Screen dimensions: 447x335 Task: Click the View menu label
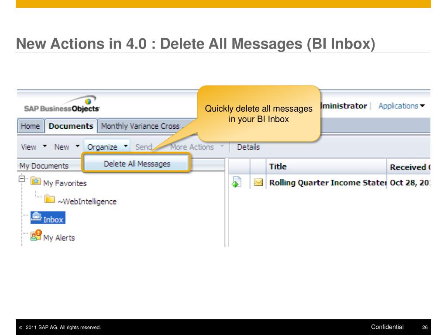click(29, 147)
